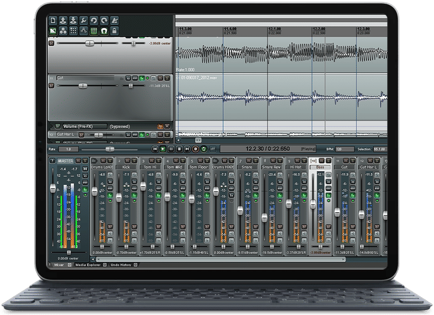
Task: Switch to the Mixer tab
Action: tap(58, 265)
